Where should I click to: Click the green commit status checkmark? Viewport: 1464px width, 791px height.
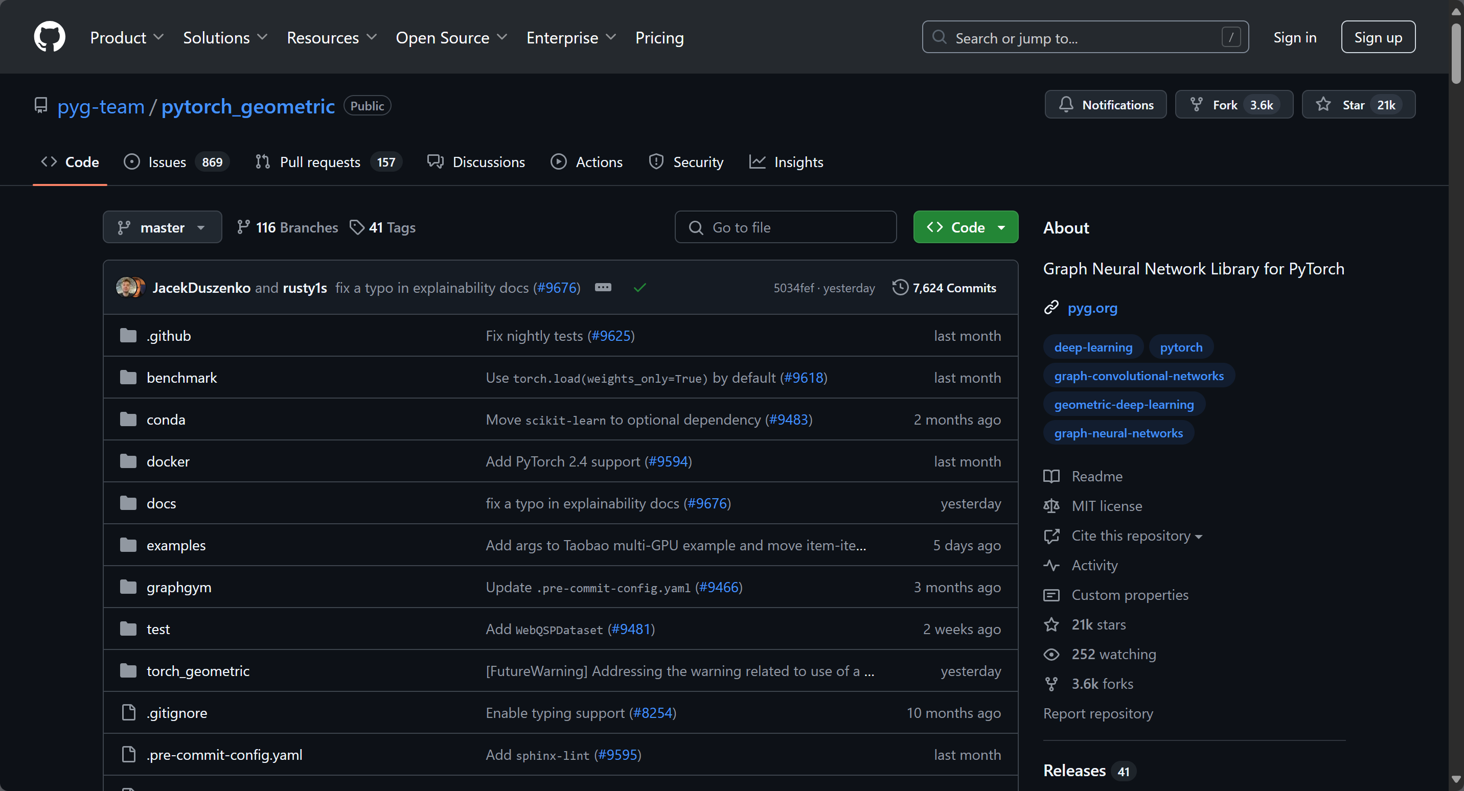pyautogui.click(x=639, y=288)
